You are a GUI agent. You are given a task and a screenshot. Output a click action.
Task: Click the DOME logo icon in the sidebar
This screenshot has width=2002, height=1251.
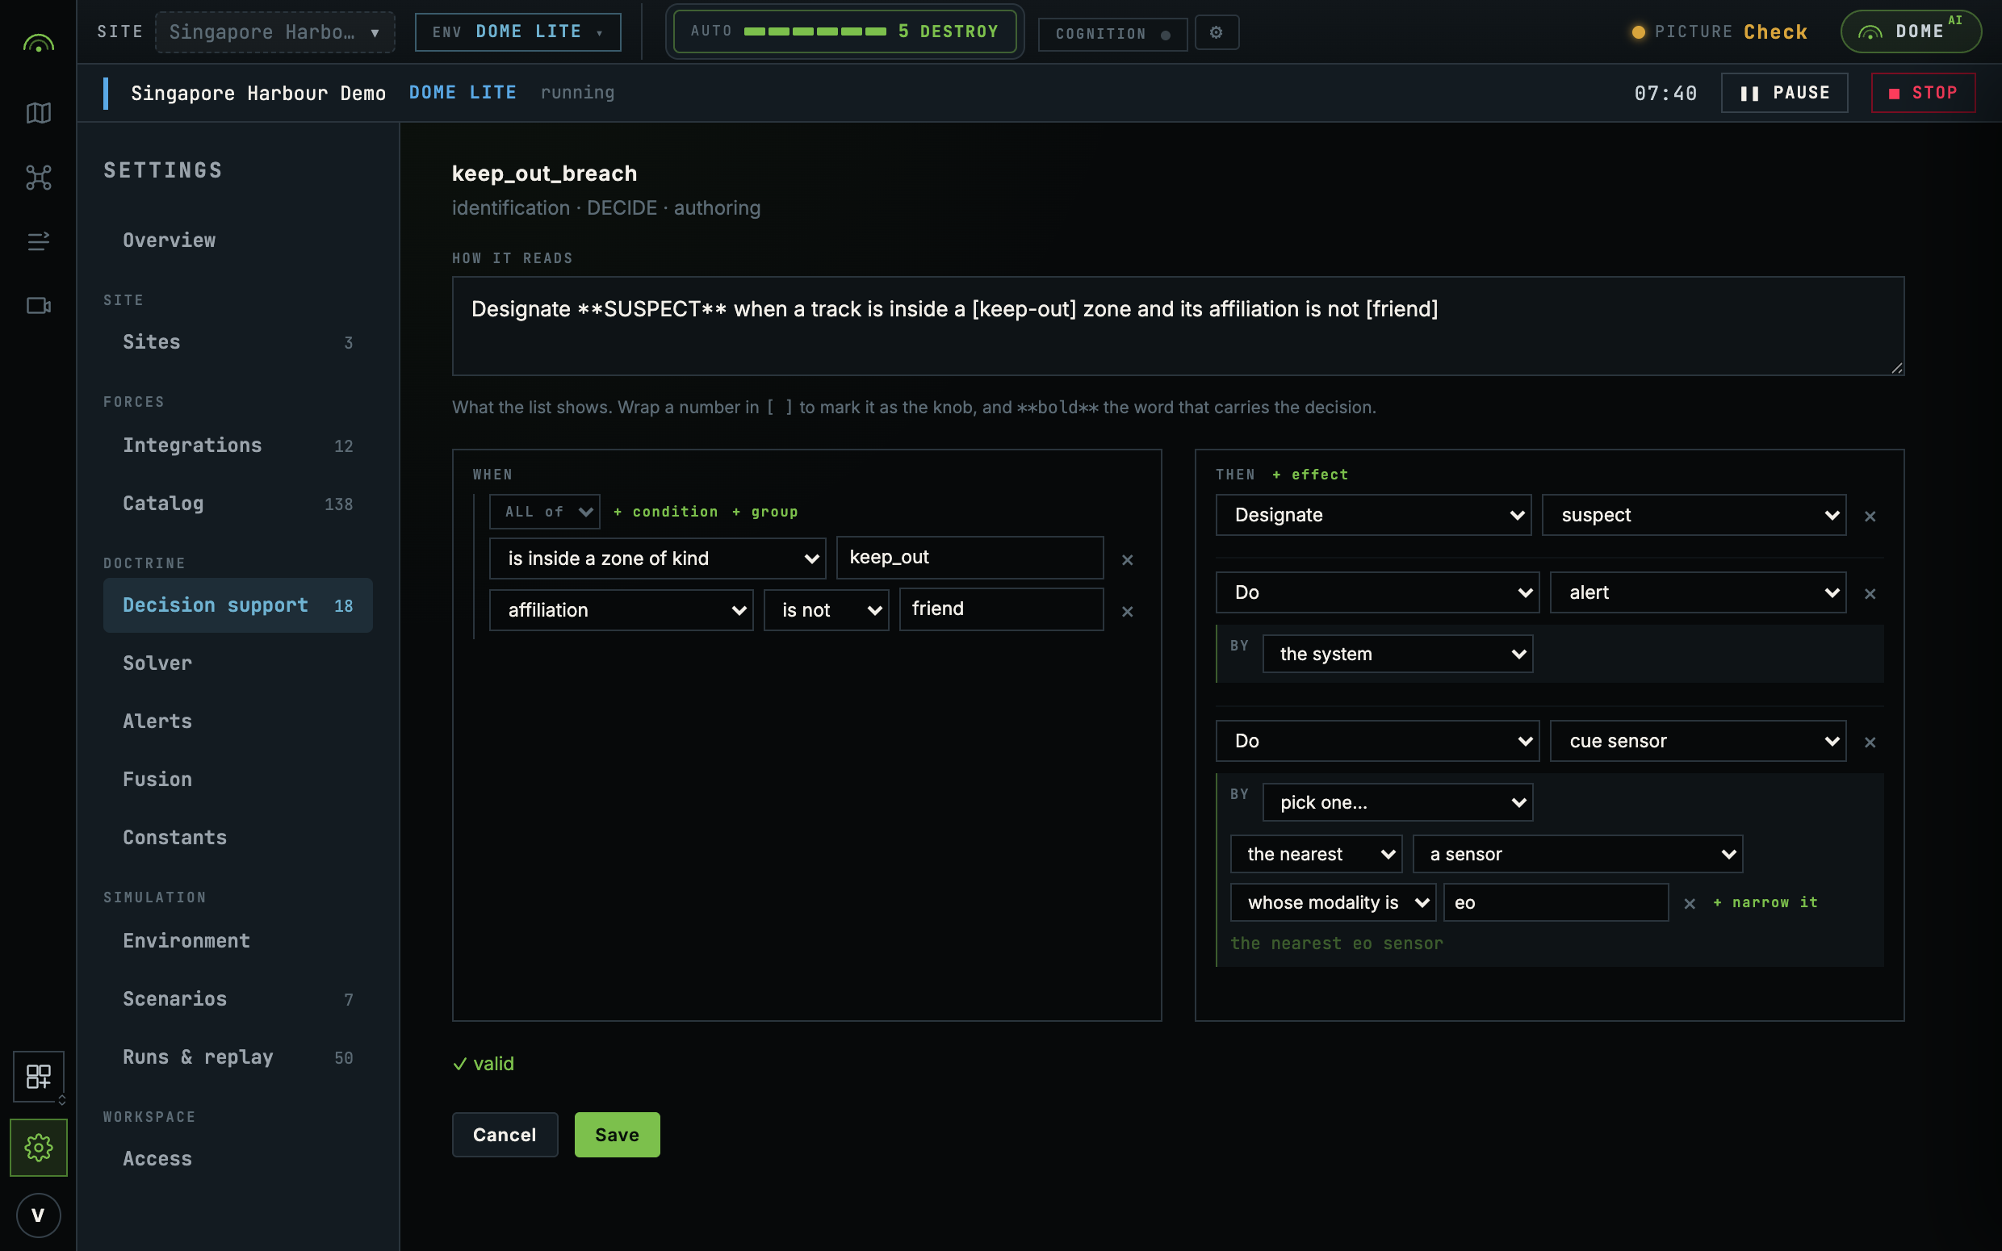click(x=38, y=42)
